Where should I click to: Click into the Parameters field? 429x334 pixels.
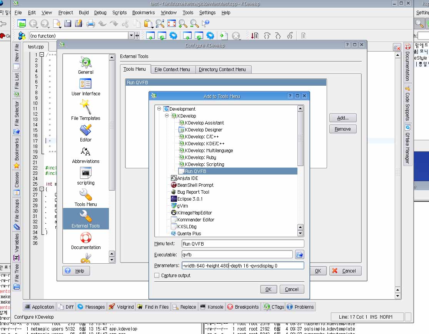tap(243, 266)
